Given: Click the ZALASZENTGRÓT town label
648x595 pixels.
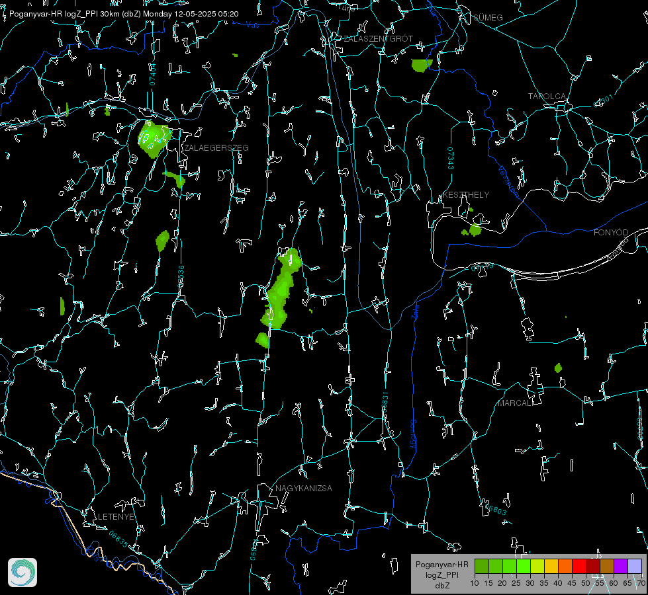Looking at the screenshot, I should point(379,38).
